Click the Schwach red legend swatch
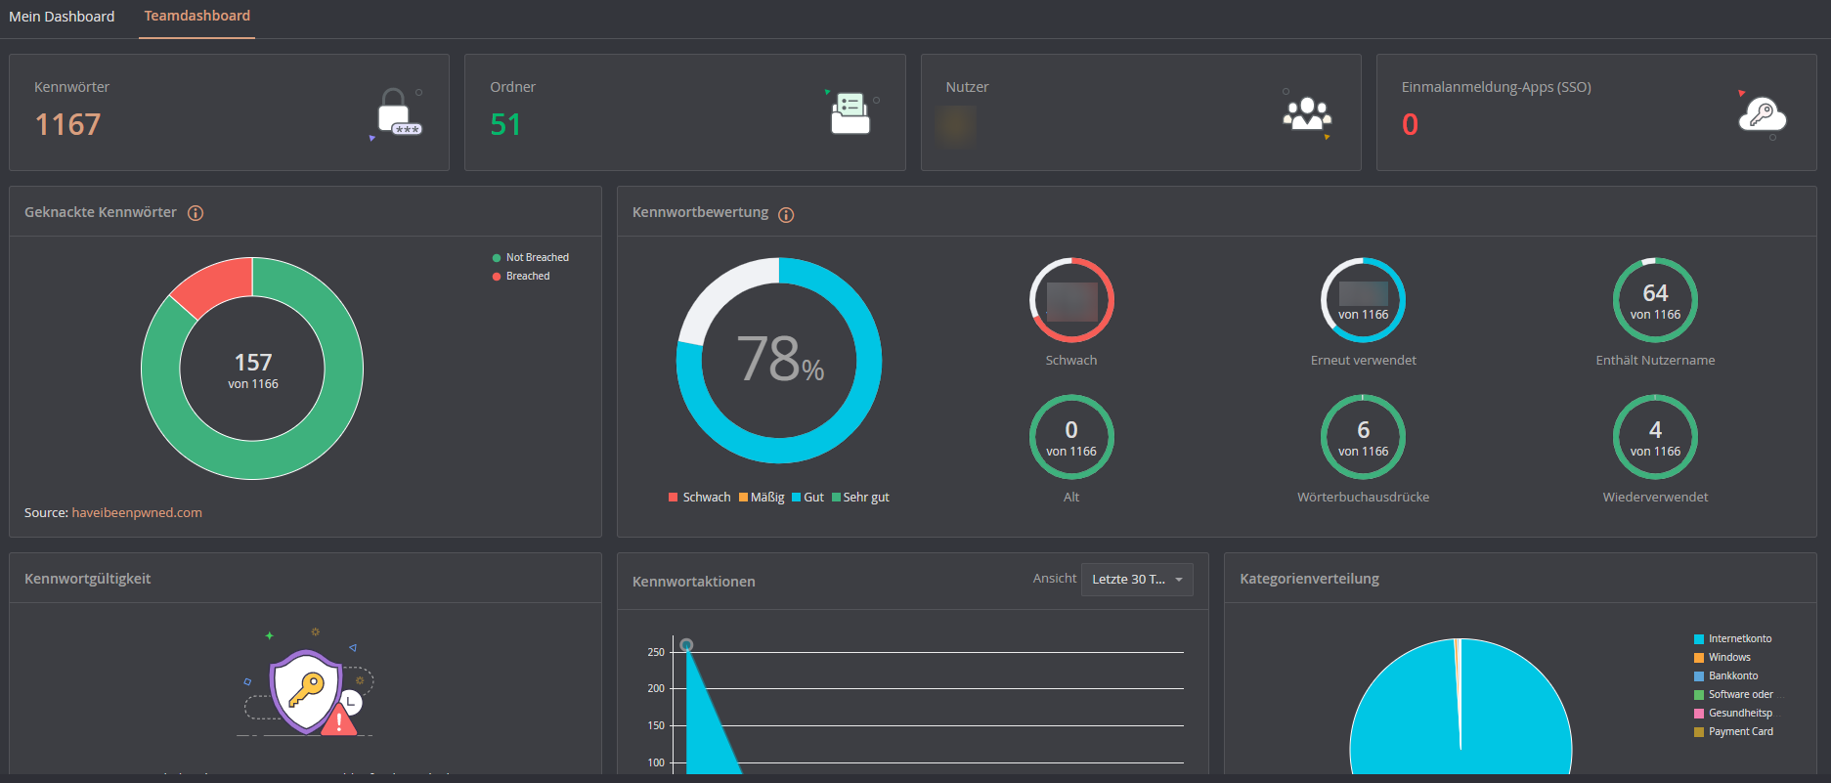The height and width of the screenshot is (783, 1831). (x=673, y=498)
